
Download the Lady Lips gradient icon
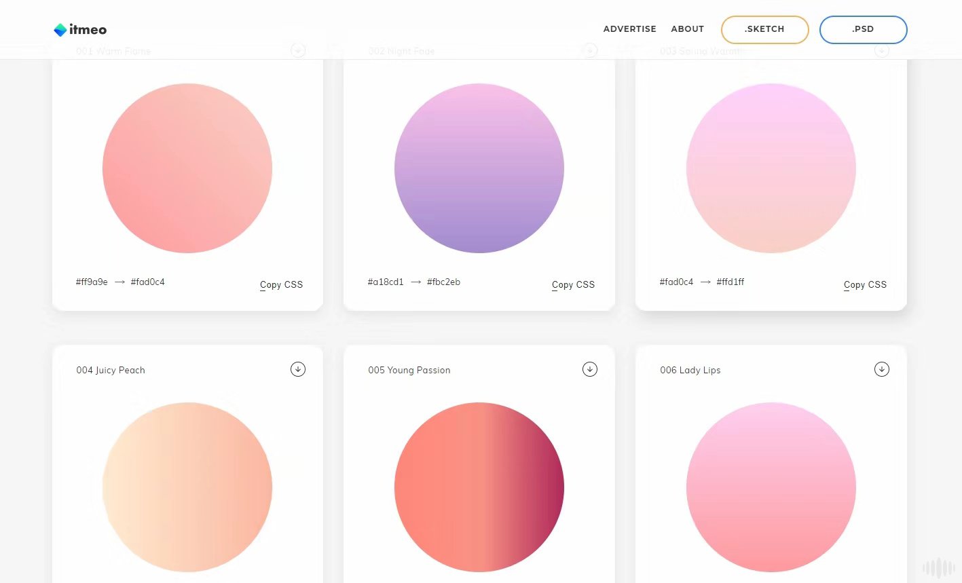[882, 369]
